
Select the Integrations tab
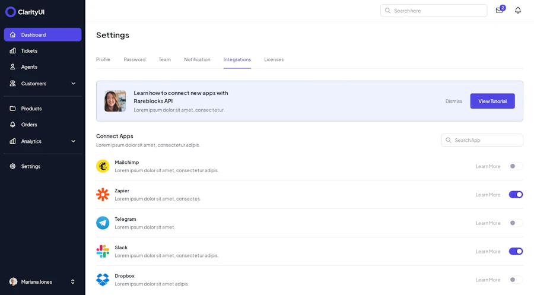[x=237, y=59]
